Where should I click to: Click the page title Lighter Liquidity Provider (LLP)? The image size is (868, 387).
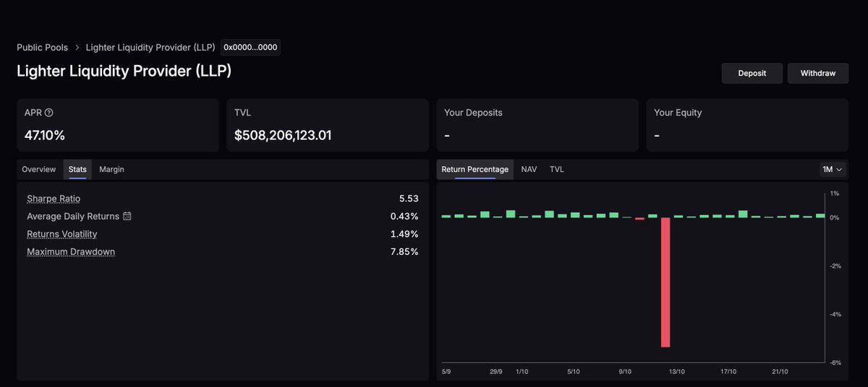pyautogui.click(x=124, y=71)
